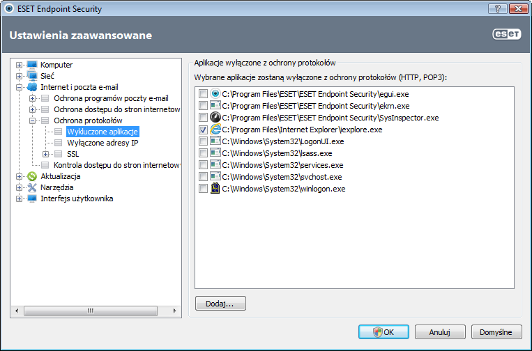This screenshot has height=351, width=532.
Task: Click the Internet Explorer iexplore.exe icon
Action: point(215,129)
